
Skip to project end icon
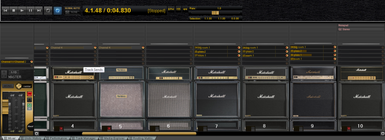39,11
